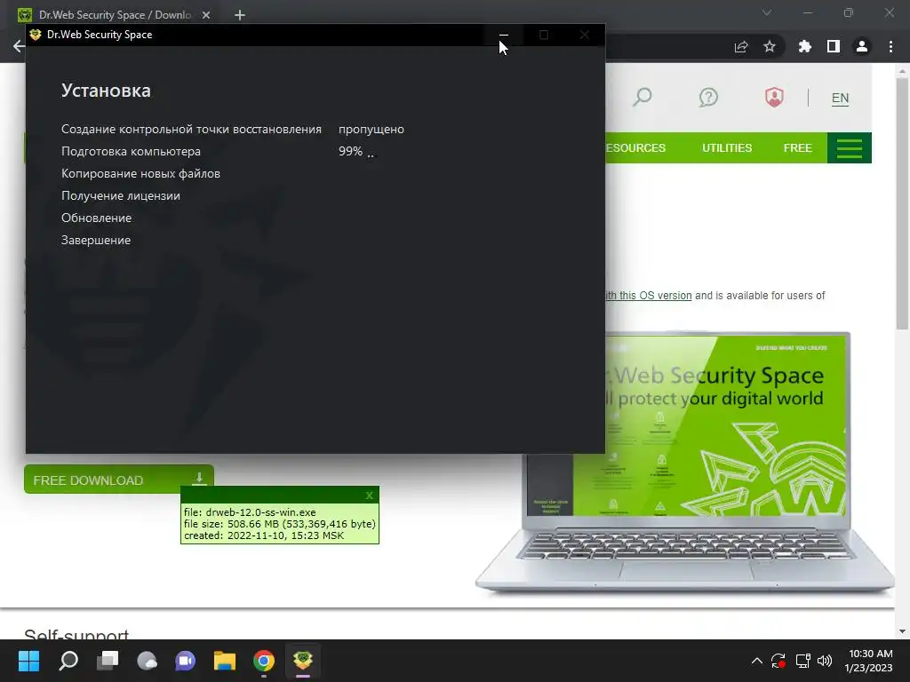910x682 pixels.
Task: Go back with Chrome's back arrow
Action: click(x=19, y=46)
